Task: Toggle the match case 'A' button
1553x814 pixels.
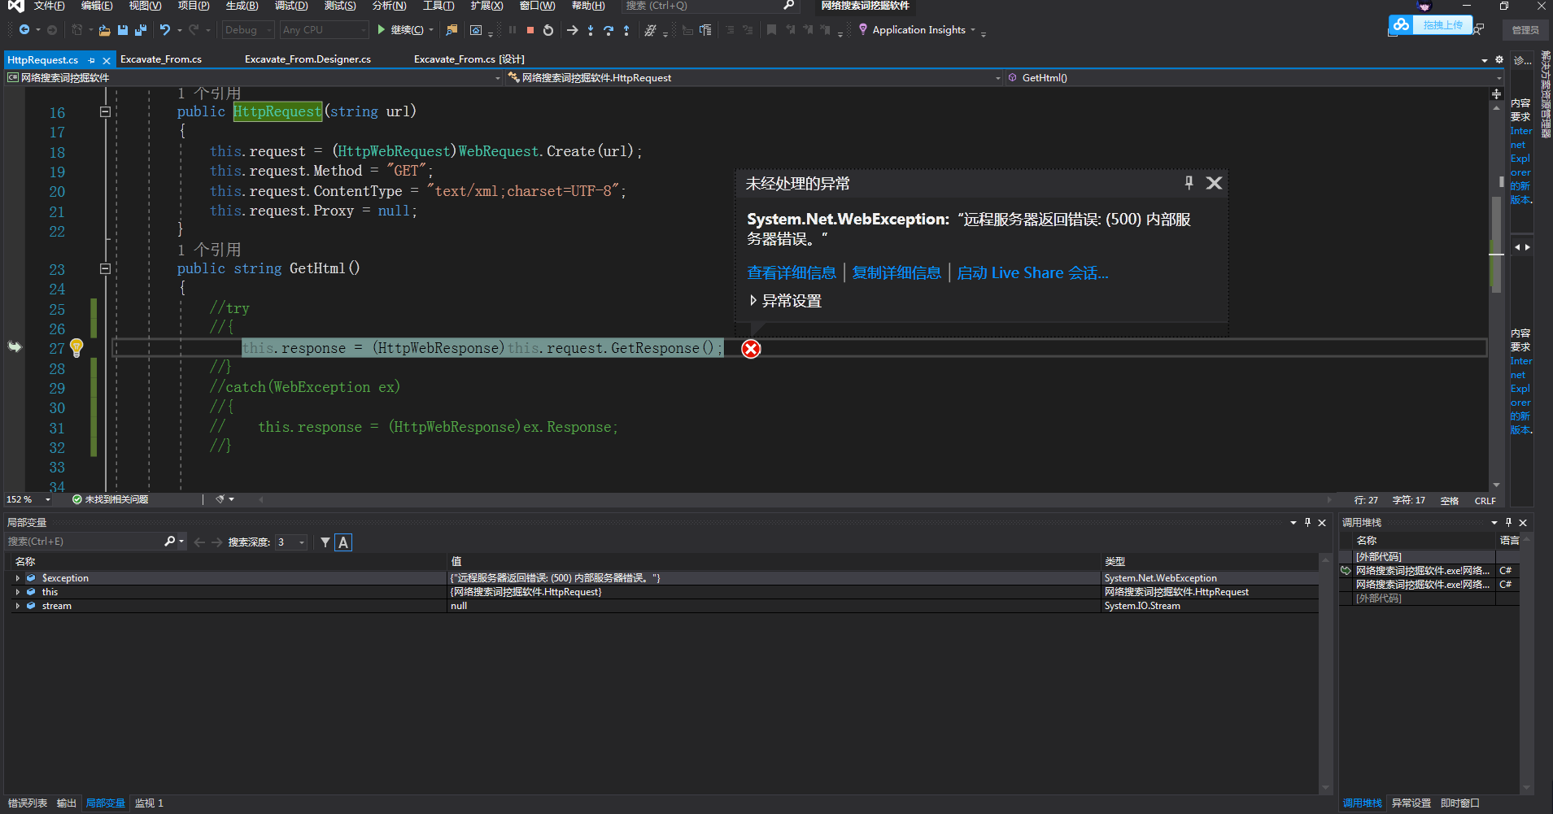Action: pos(343,542)
